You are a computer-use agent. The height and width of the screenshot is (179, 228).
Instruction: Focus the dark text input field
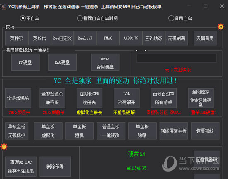[x=176, y=58]
